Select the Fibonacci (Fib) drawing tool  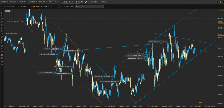point(2,34)
